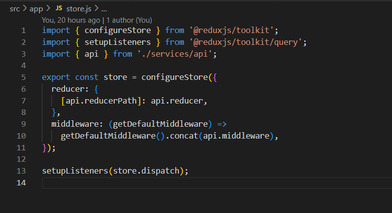
Task: Click line number 13 in the gutter
Action: [x=21, y=171]
